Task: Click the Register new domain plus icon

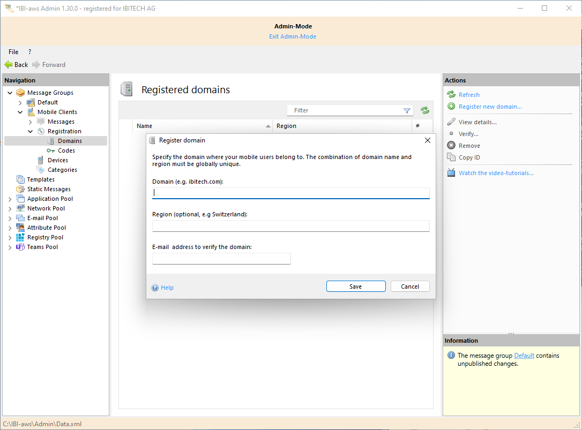Action: pos(451,107)
